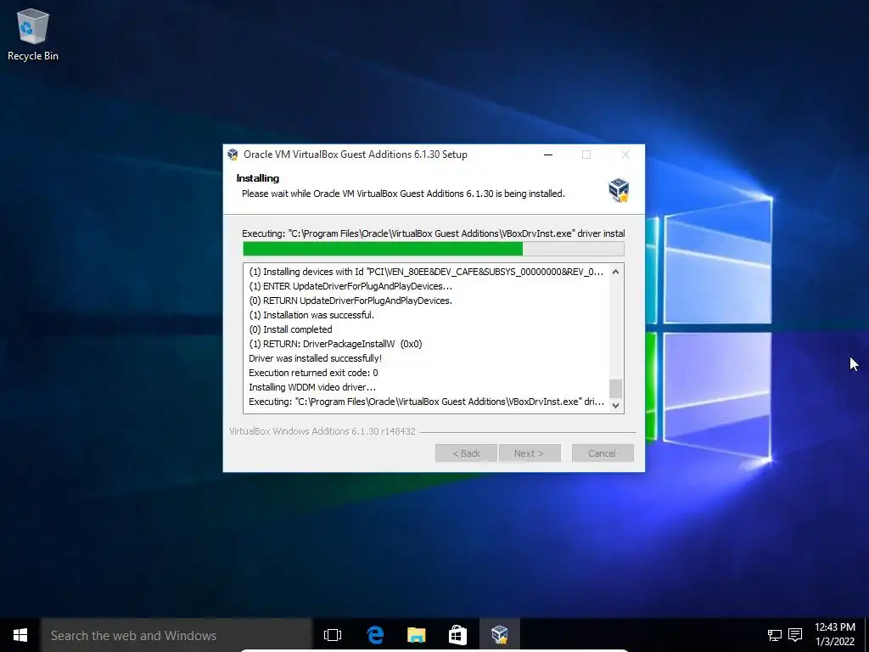Select the 'Execution returned exit code: 0' line
869x652 pixels.
[313, 373]
